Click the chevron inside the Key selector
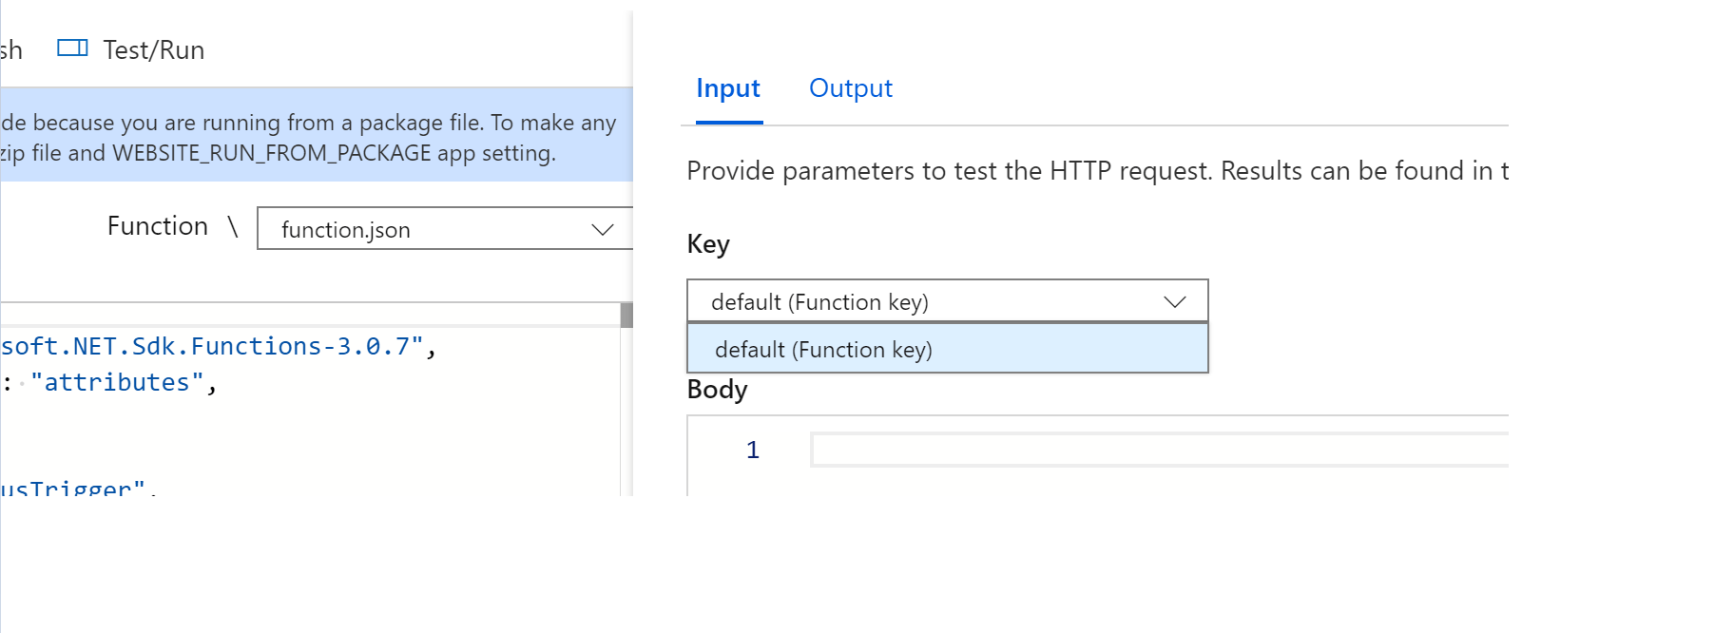Screen dimensions: 1715x633 tap(1177, 300)
